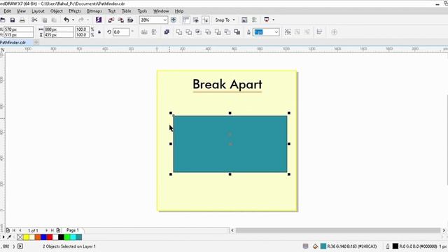Open the Layout menu
Image resolution: width=448 pixels, height=252 pixels.
(38, 11)
